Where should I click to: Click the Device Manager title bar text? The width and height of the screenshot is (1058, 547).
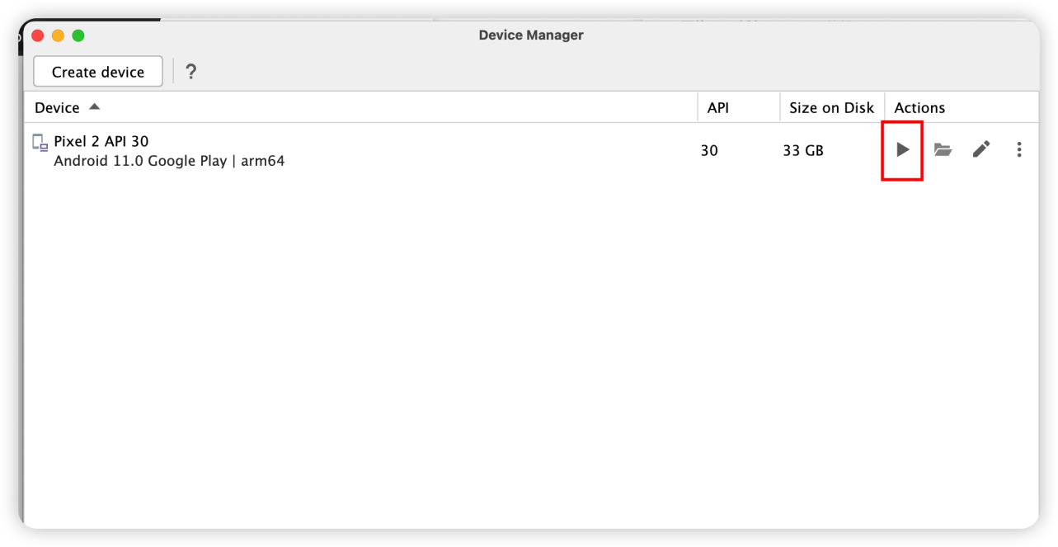pos(530,35)
